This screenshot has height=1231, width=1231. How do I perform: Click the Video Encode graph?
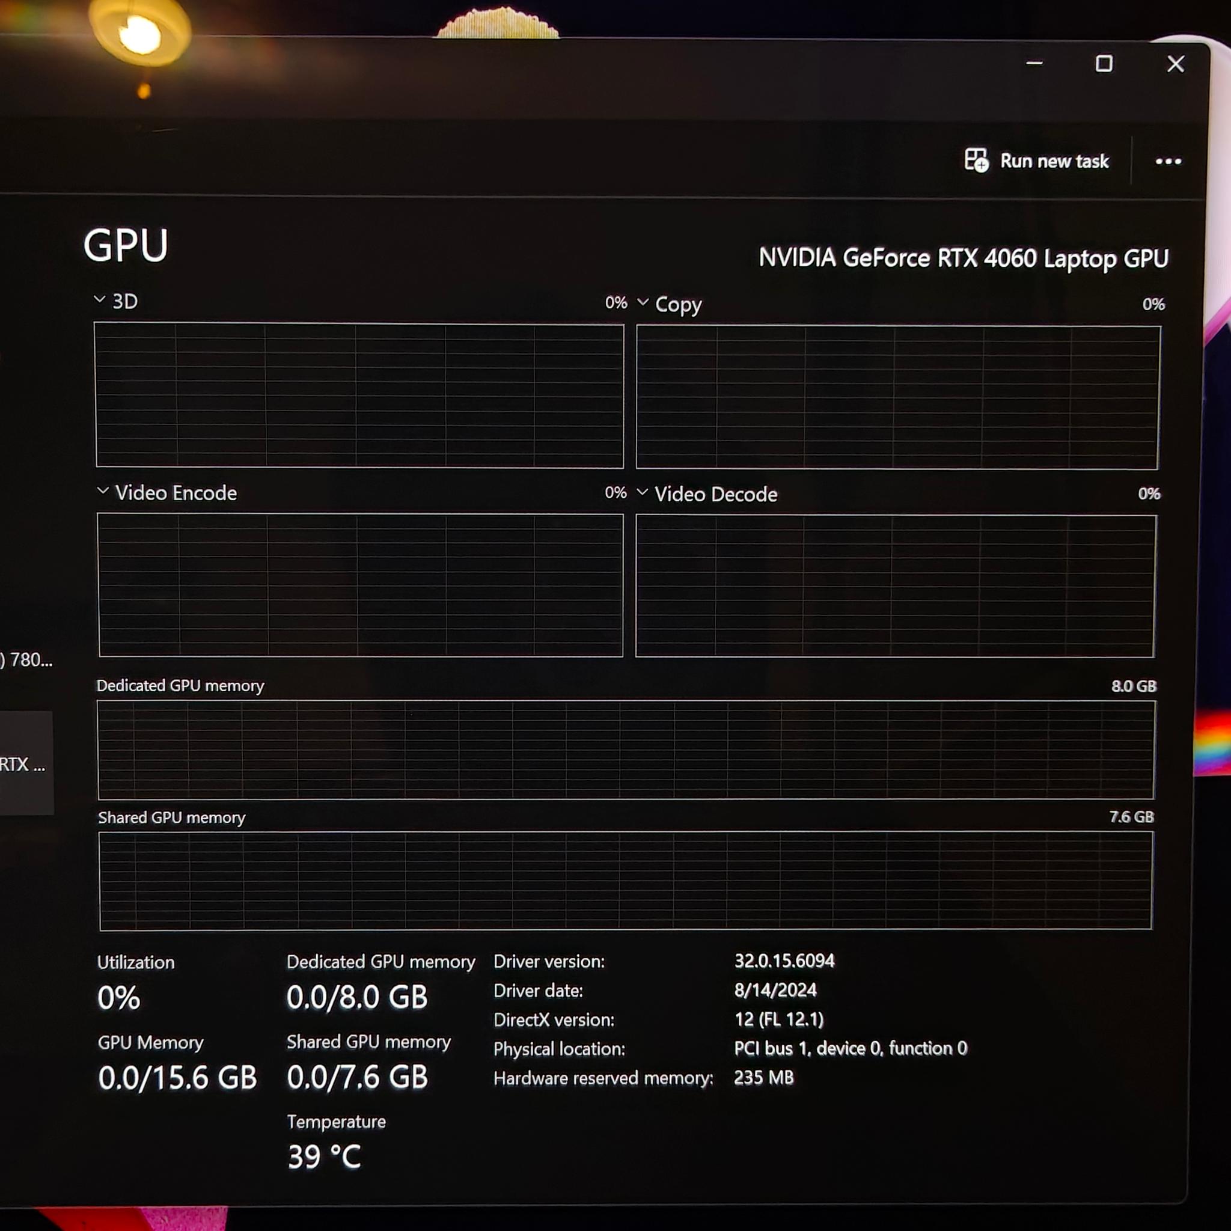tap(361, 585)
